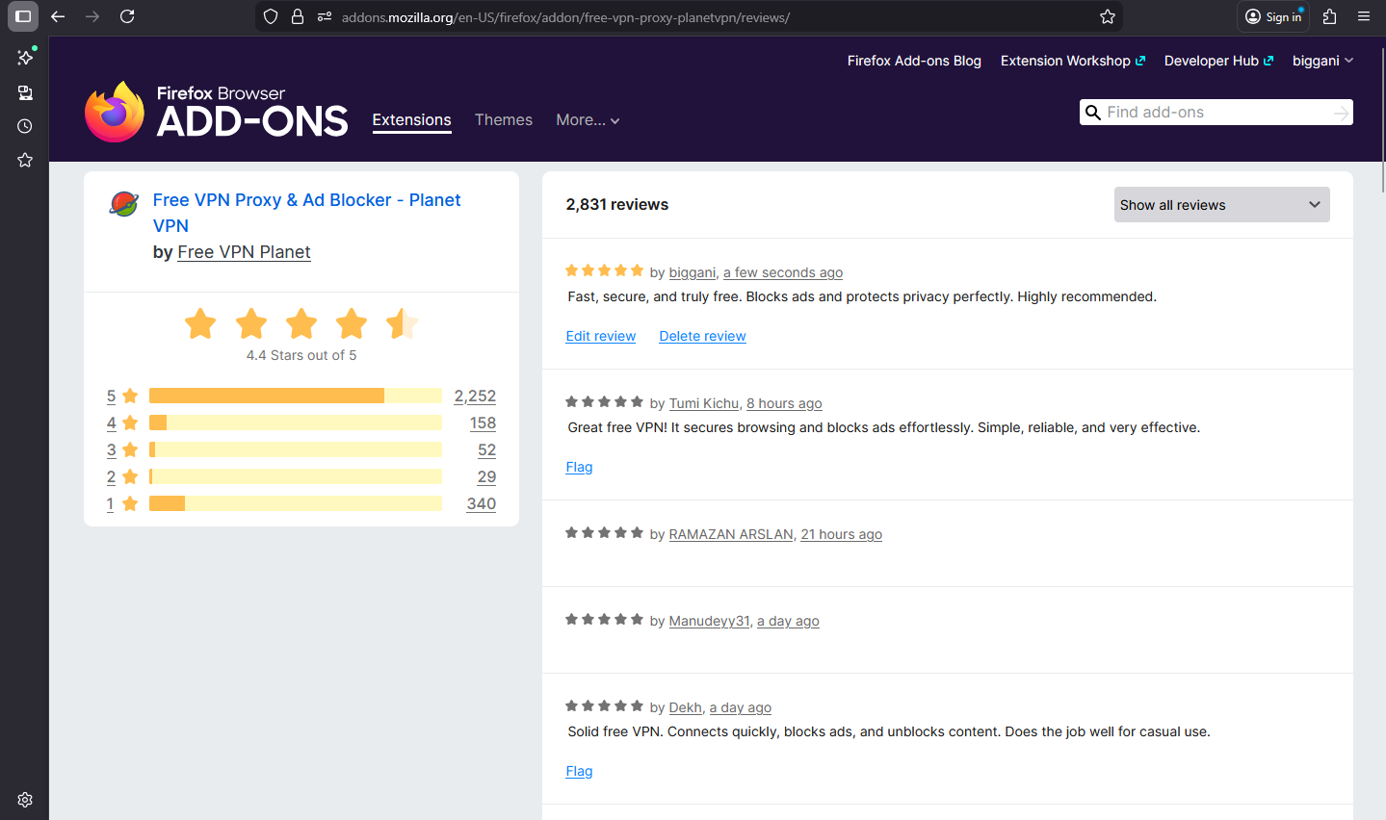The width and height of the screenshot is (1386, 820).
Task: Open the Sign in account button
Action: coord(1273,16)
